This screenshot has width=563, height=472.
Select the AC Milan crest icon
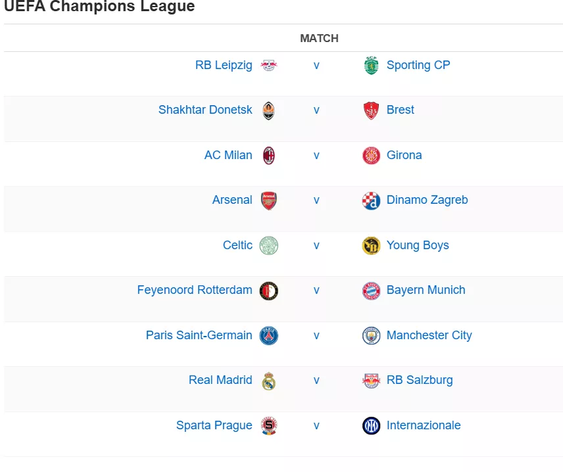[x=268, y=155]
